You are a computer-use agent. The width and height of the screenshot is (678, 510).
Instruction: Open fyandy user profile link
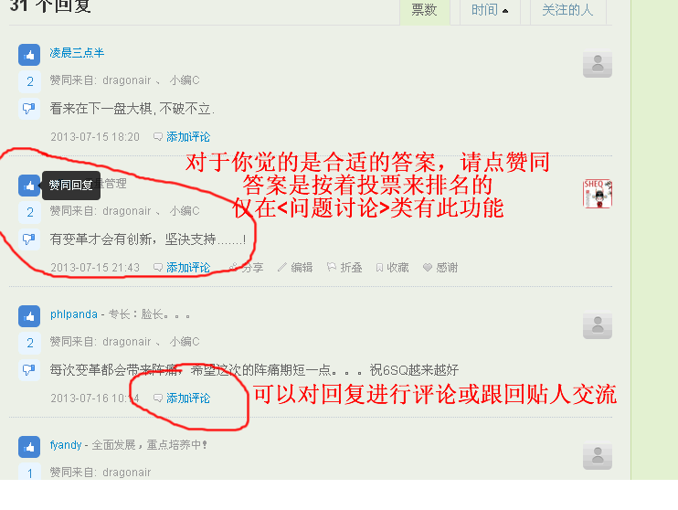click(66, 445)
